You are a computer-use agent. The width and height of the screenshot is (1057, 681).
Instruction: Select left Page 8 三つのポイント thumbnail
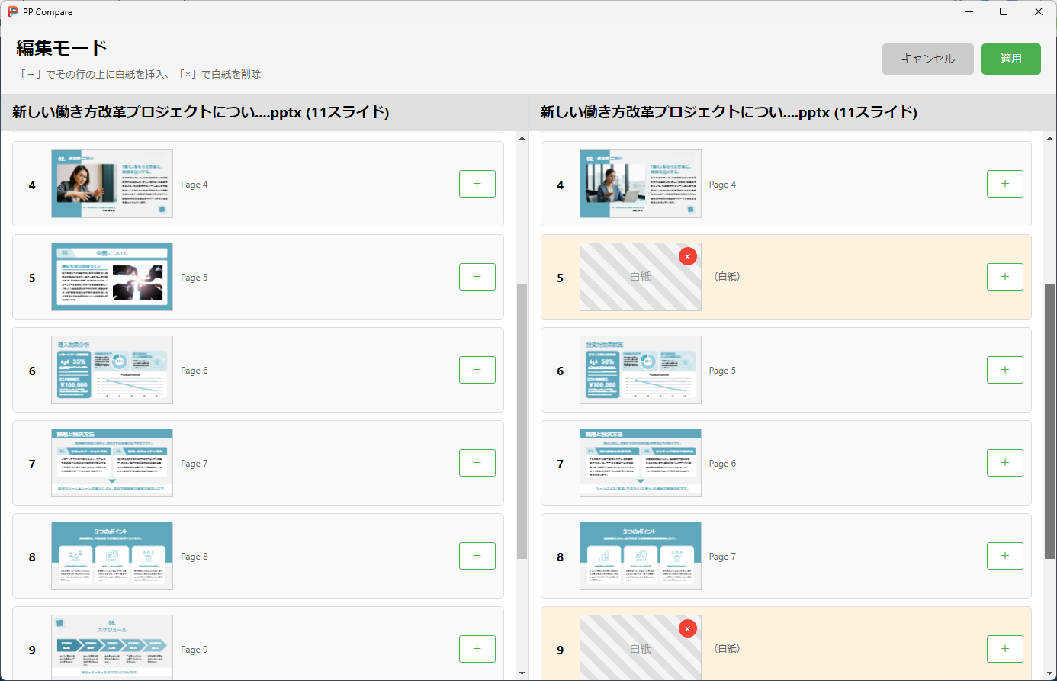click(x=112, y=556)
